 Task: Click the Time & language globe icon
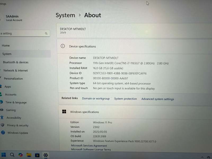click(x=1, y=102)
